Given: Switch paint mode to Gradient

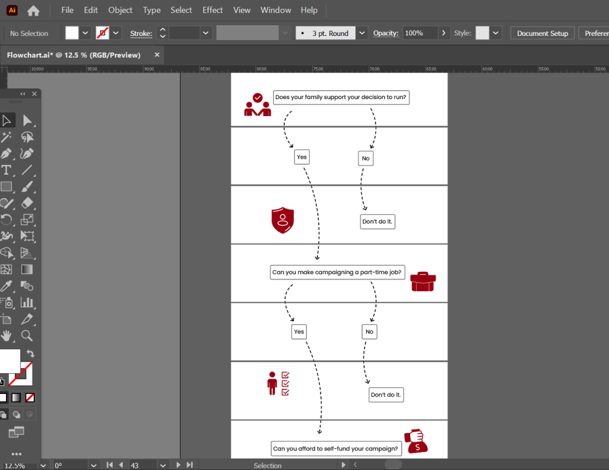Looking at the screenshot, I should [16, 397].
